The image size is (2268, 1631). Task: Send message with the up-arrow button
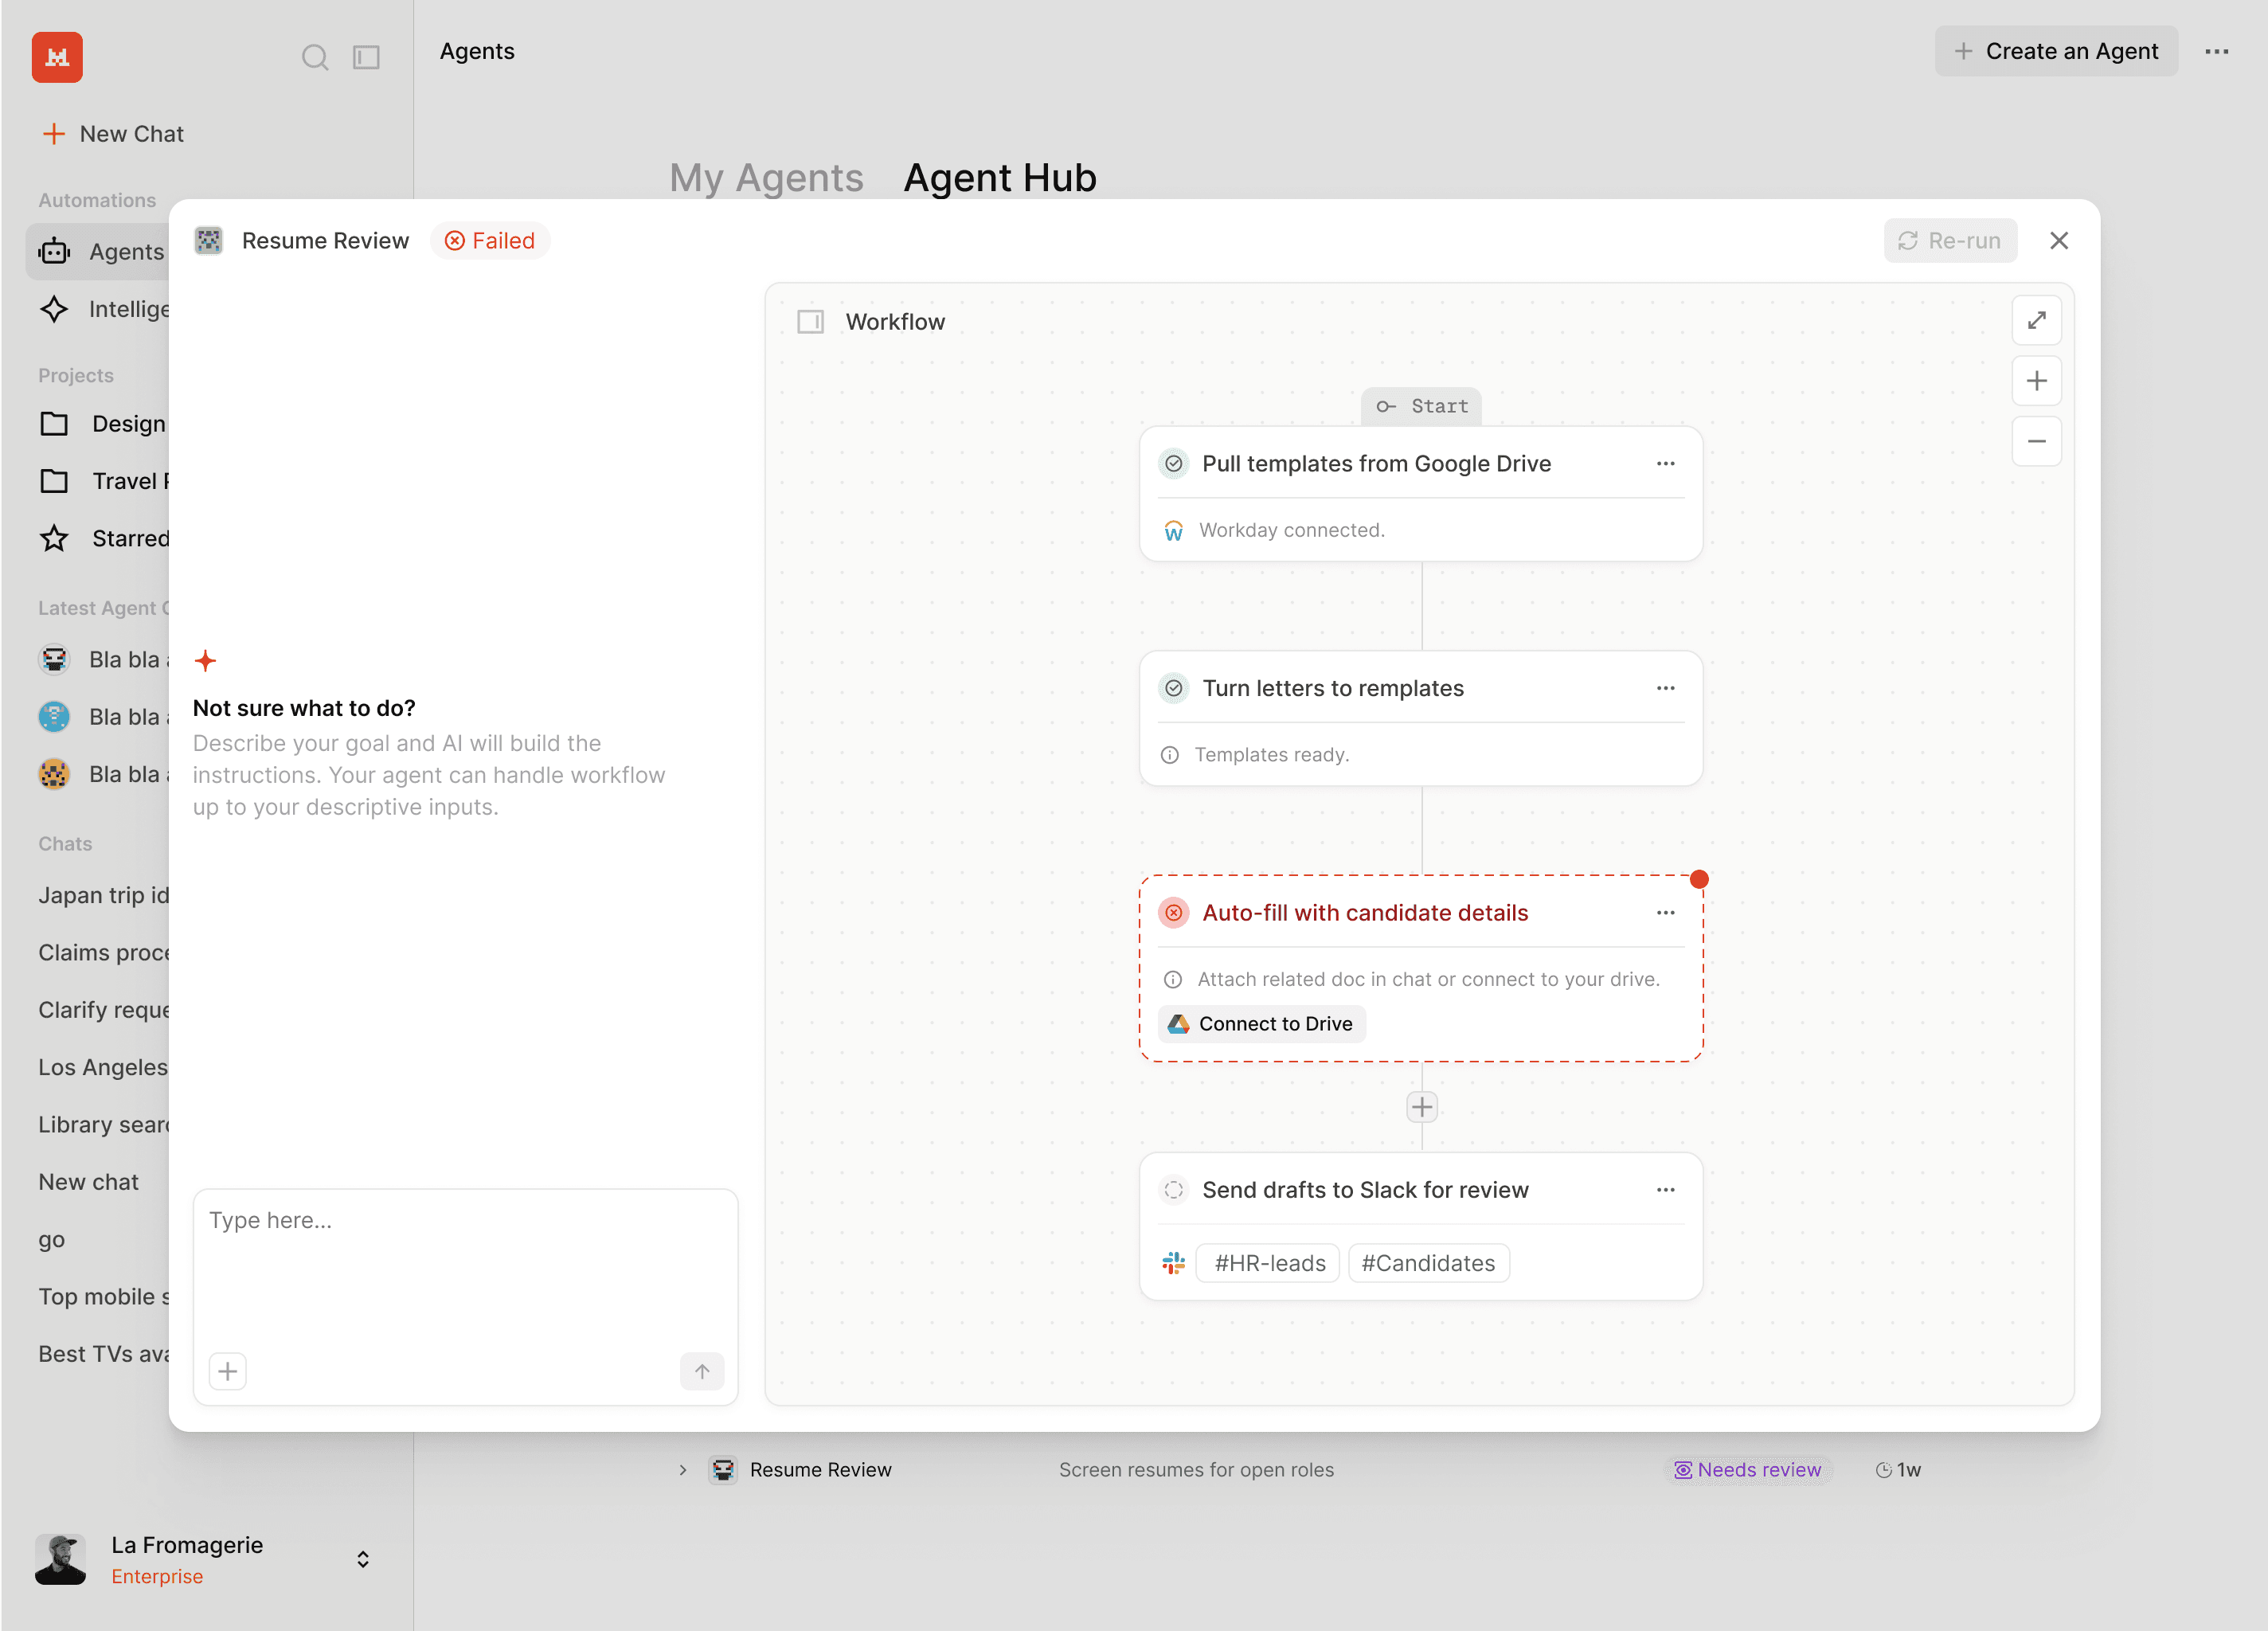pos(702,1371)
